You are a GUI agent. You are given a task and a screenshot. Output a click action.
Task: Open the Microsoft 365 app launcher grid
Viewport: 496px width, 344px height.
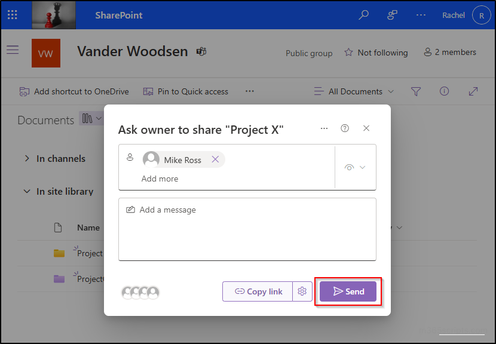pyautogui.click(x=13, y=14)
